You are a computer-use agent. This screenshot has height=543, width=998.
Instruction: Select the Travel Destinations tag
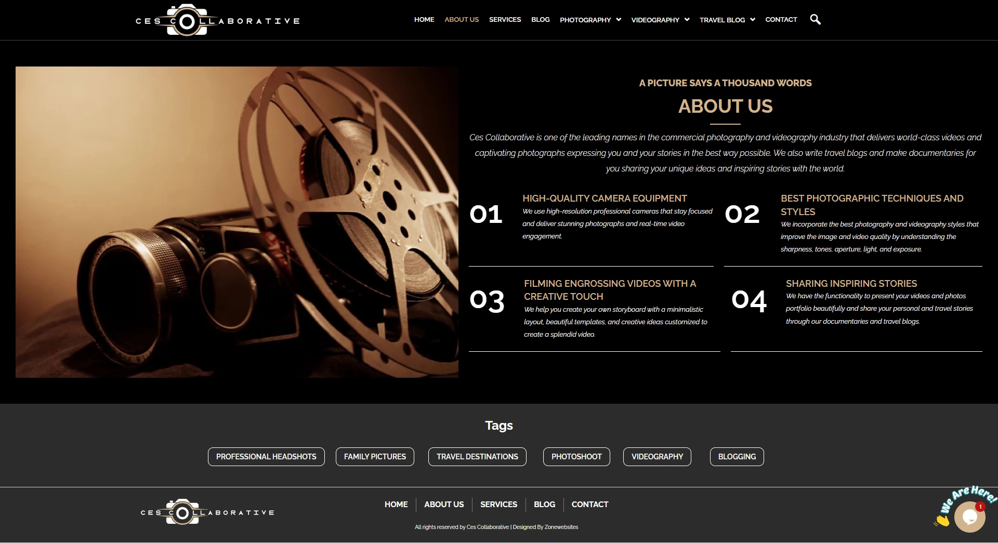[x=477, y=457]
